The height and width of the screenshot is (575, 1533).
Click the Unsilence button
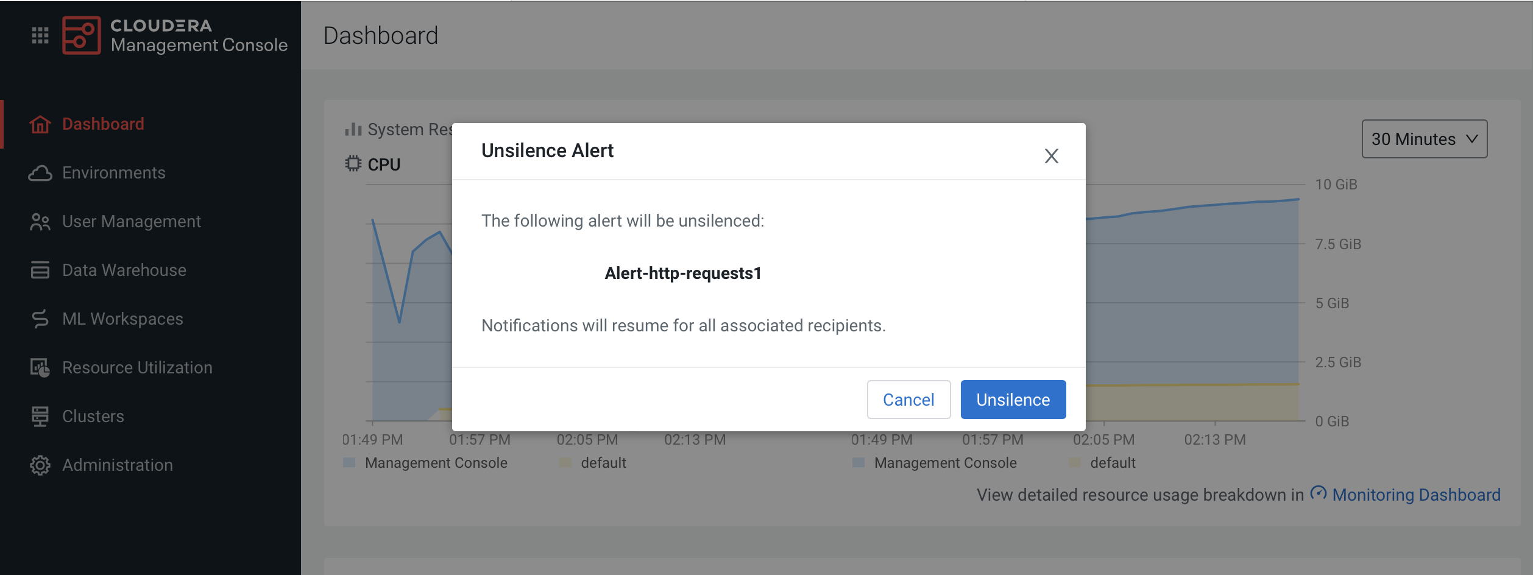tap(1012, 399)
